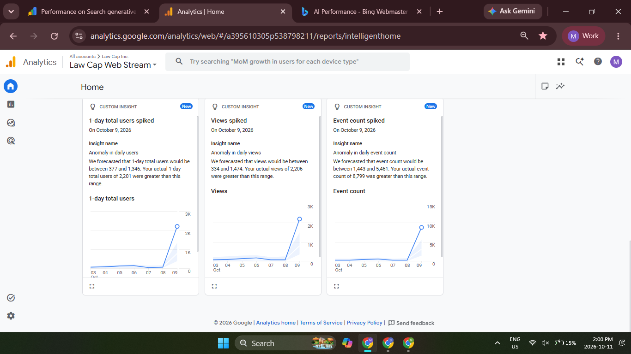The height and width of the screenshot is (354, 631).
Task: Open the Advertising icon in left sidebar
Action: [x=11, y=141]
